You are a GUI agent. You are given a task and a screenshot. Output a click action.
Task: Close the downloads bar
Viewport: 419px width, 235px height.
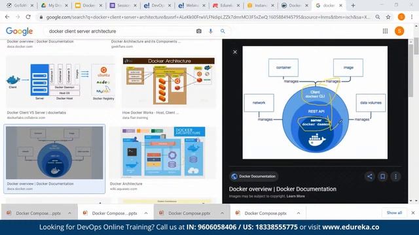click(x=413, y=213)
